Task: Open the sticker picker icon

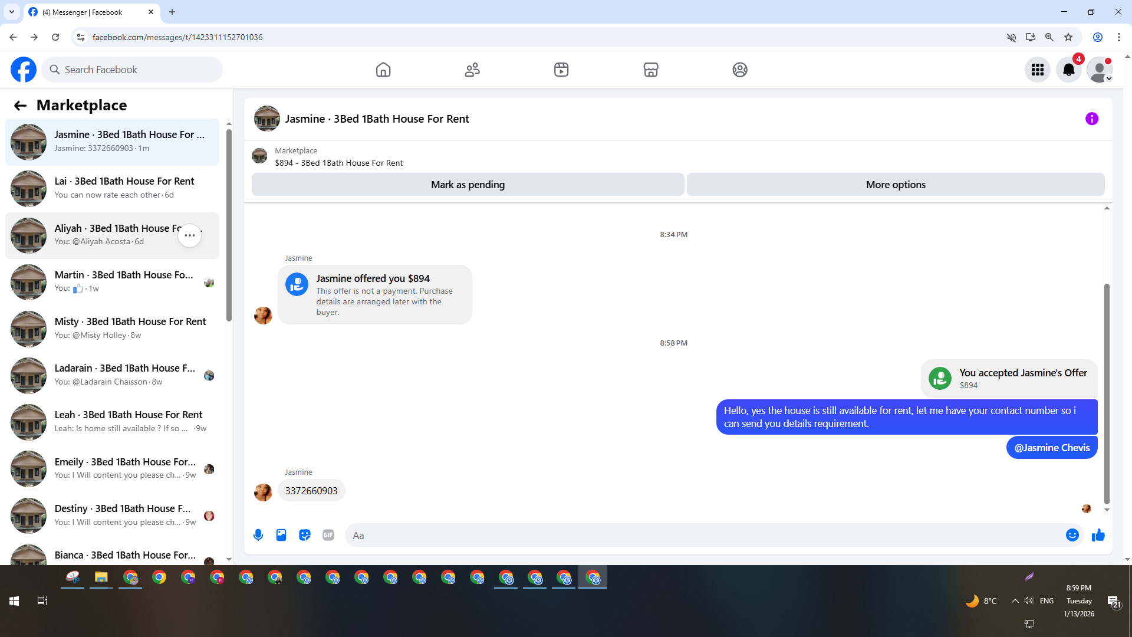Action: (x=305, y=535)
